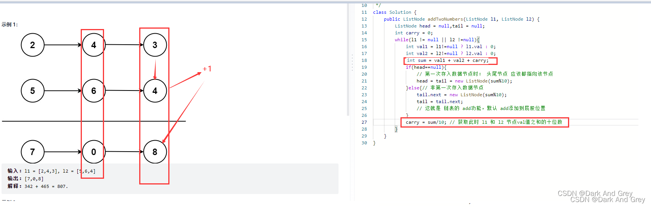Click 'int sum = val1 + val2 + carry;'
The image size is (651, 207).
pos(448,60)
